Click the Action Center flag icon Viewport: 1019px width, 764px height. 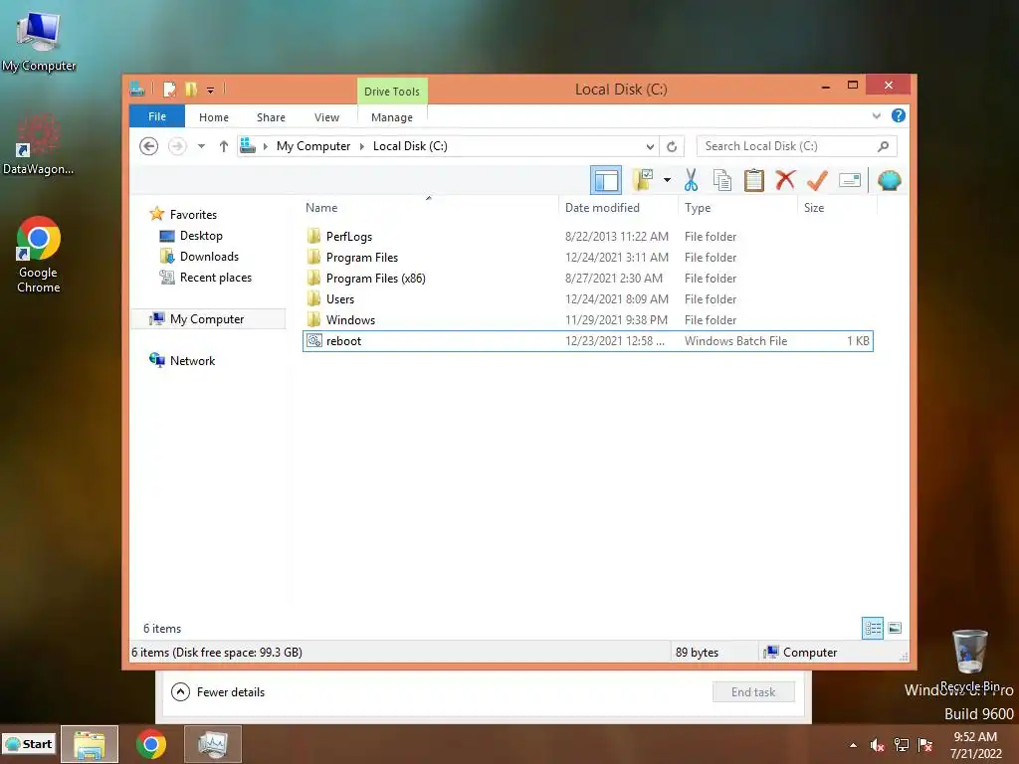pyautogui.click(x=925, y=745)
